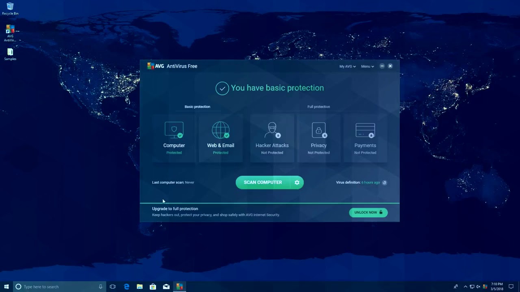Click the basic protection checkmark circle
The image size is (520, 292).
(x=222, y=88)
